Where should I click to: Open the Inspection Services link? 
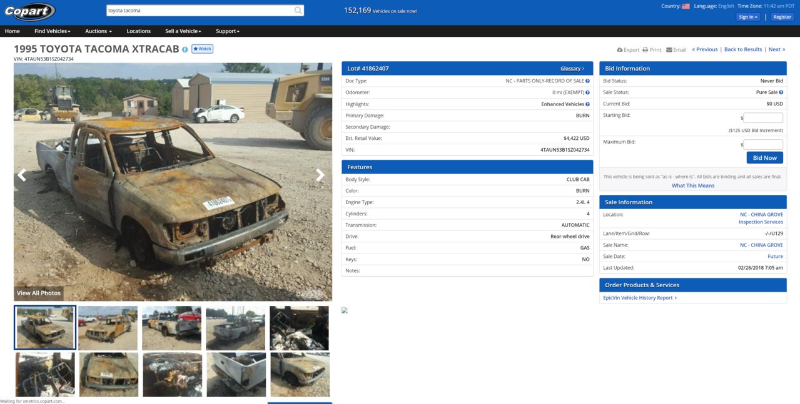point(761,222)
